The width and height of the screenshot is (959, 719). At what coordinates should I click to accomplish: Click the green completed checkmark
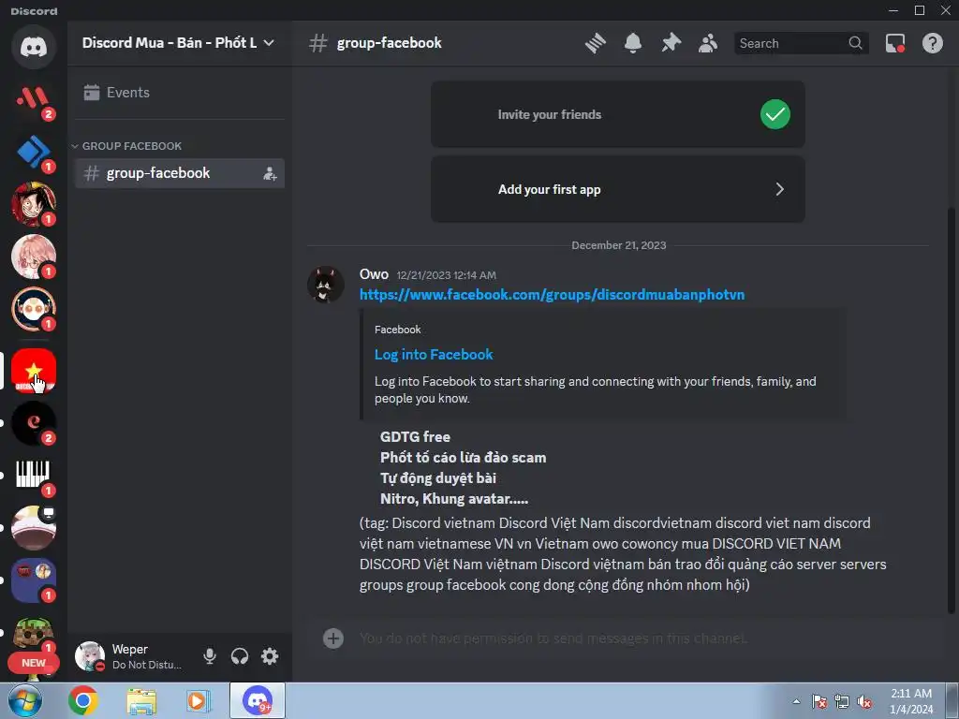point(775,114)
